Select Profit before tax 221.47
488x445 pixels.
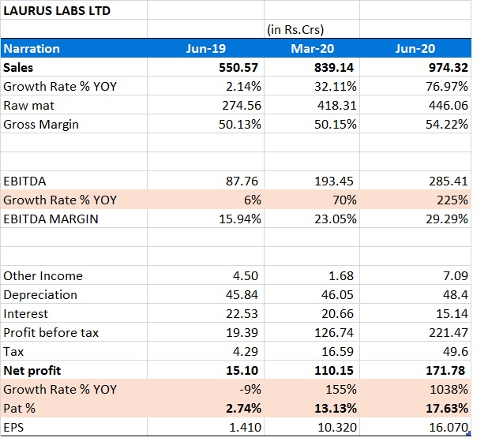pos(415,333)
